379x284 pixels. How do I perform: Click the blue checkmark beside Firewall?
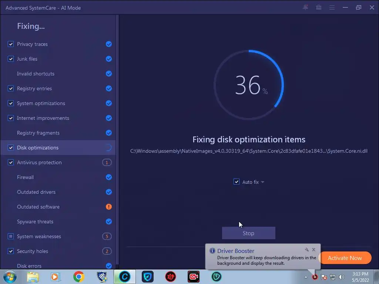[109, 177]
